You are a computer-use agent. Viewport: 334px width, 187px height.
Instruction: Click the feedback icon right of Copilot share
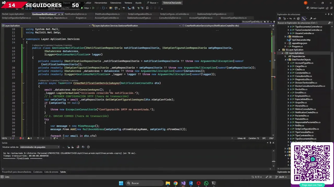click(x=331, y=8)
